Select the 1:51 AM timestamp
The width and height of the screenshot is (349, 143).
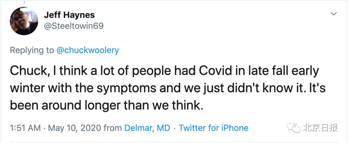25,128
